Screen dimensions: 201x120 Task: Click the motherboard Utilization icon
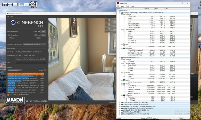tap(124, 48)
